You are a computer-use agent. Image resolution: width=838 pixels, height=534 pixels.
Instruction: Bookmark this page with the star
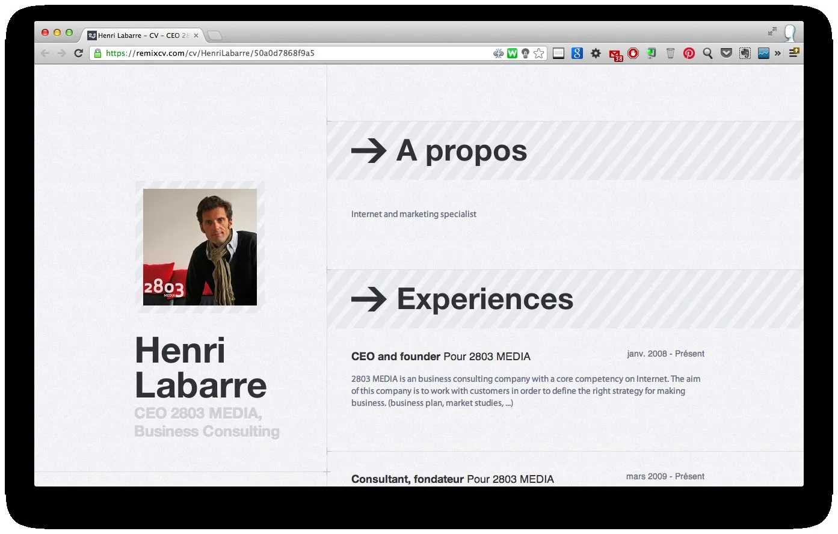pos(539,54)
